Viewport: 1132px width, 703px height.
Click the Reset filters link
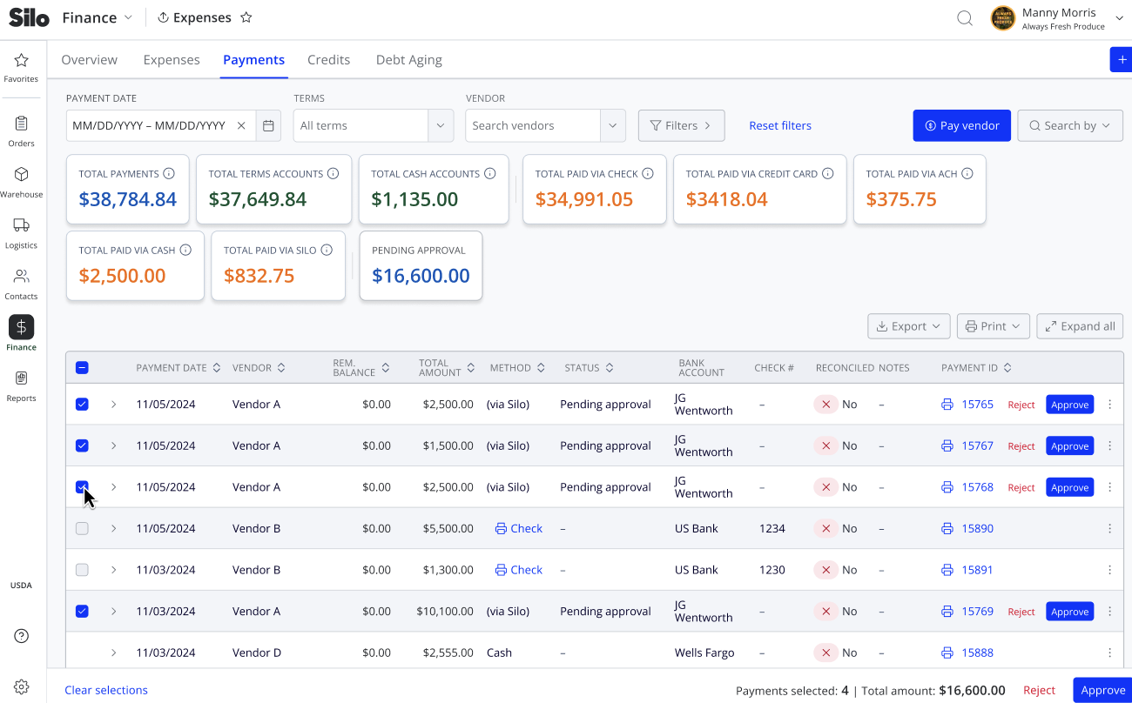pyautogui.click(x=780, y=125)
